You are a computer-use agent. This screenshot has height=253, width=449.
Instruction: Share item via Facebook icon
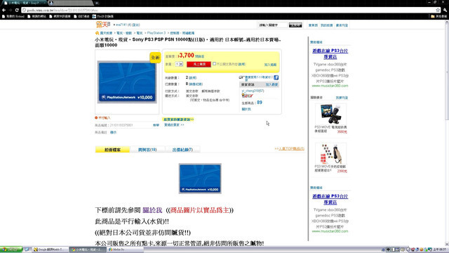[276, 77]
